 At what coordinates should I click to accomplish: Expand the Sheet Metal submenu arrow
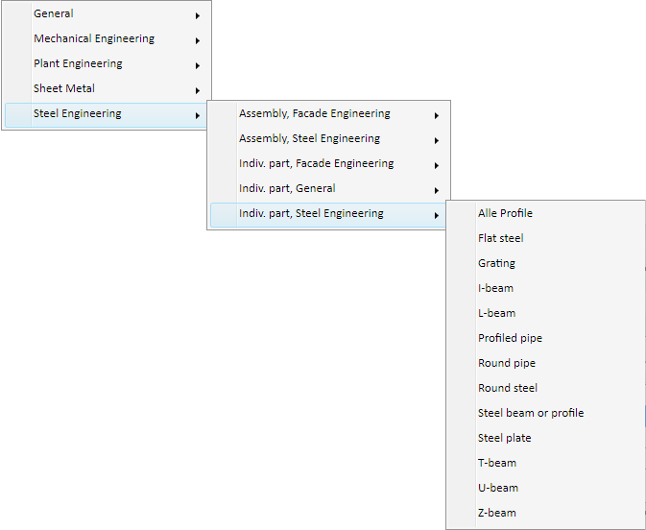click(x=198, y=90)
